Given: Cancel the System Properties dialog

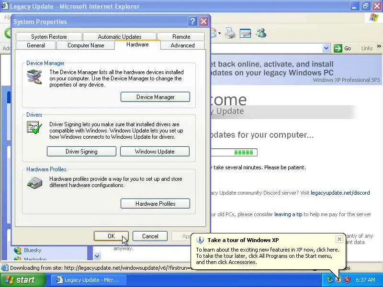Looking at the screenshot, I should [x=150, y=236].
